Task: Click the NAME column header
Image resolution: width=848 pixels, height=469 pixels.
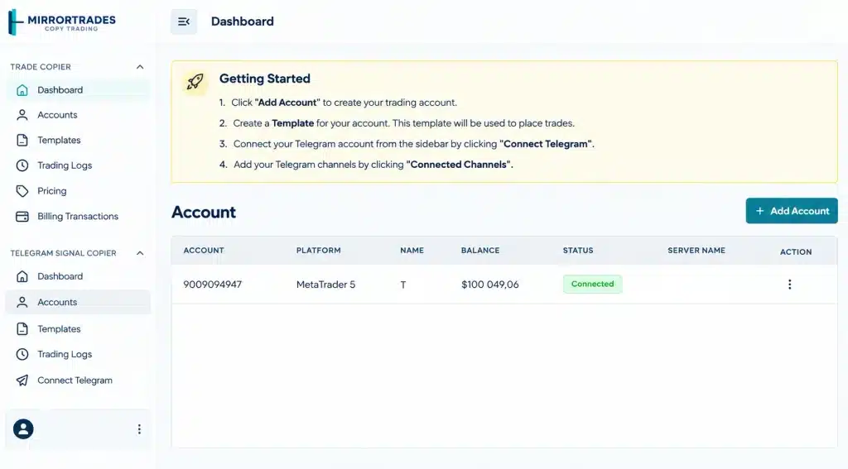Action: [x=412, y=250]
